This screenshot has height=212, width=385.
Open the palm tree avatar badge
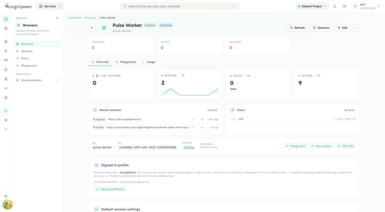(8, 204)
